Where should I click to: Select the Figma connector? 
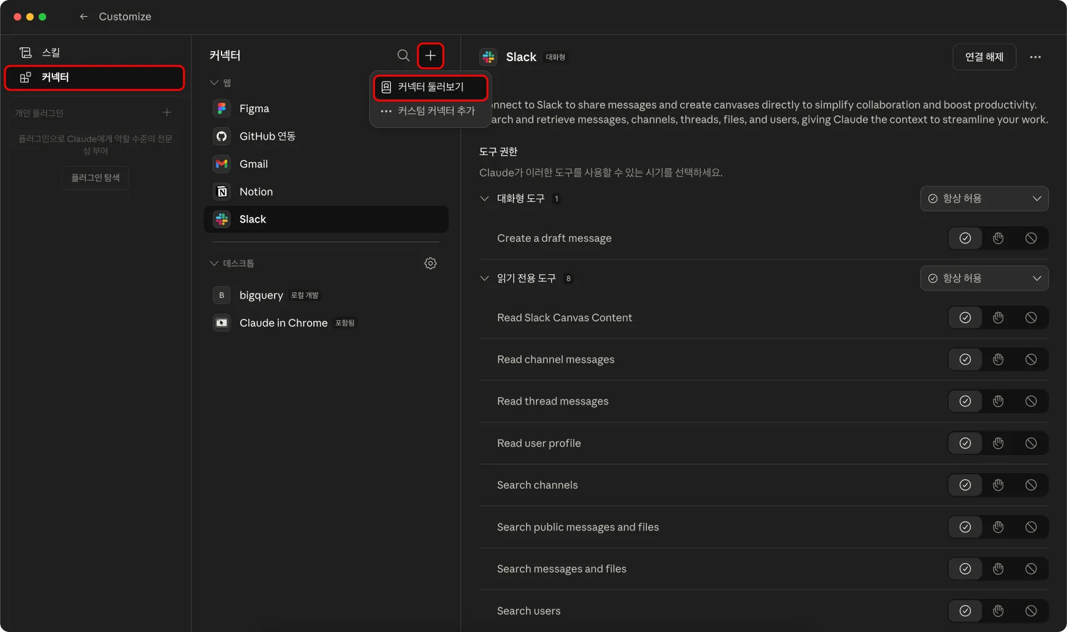coord(326,108)
